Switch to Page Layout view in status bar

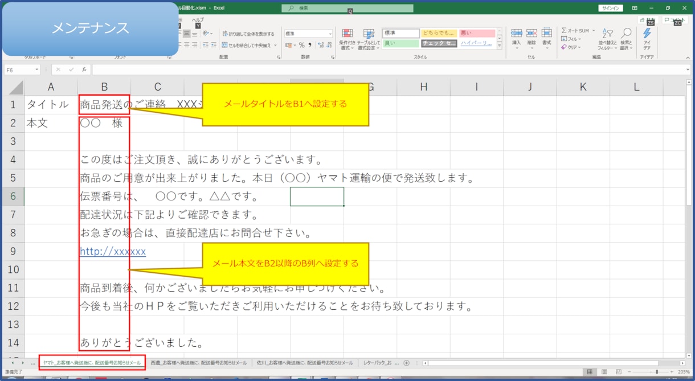pyautogui.click(x=604, y=372)
